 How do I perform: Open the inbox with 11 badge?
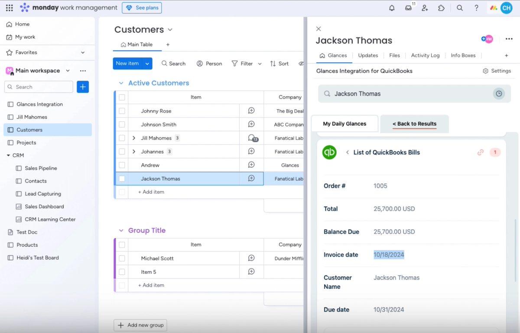click(409, 8)
